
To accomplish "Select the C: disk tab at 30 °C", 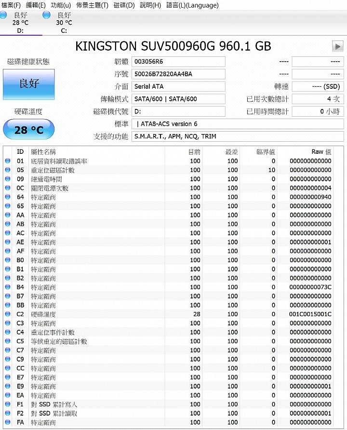I will (64, 23).
